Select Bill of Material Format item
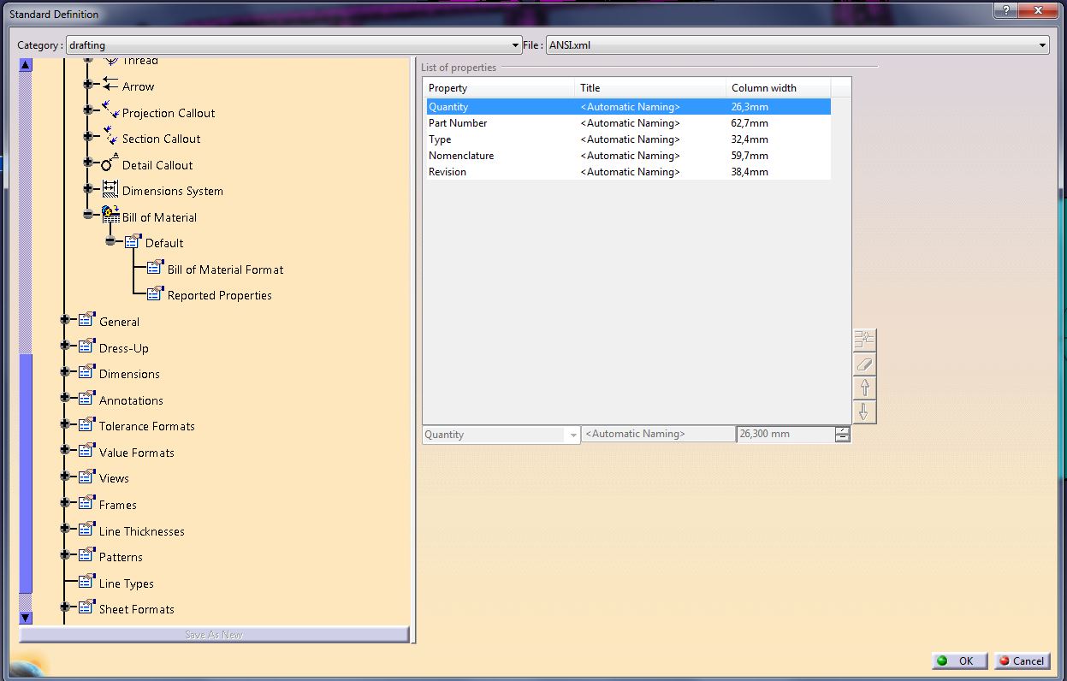 tap(226, 269)
